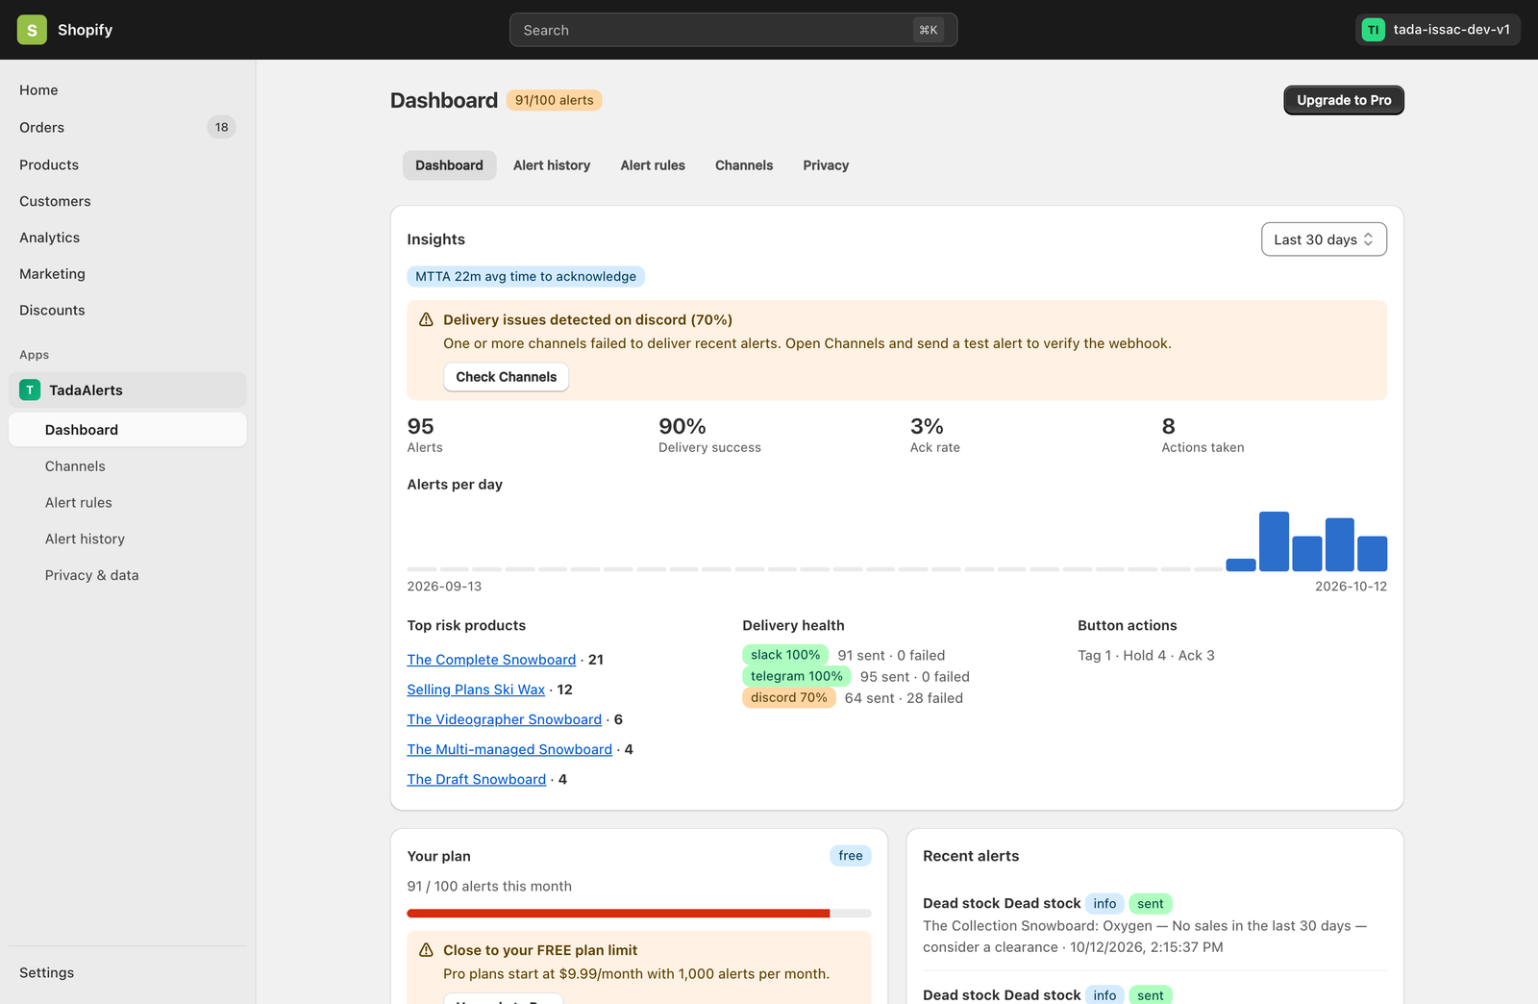
Task: Go to Home in the sidebar
Action: click(x=127, y=90)
